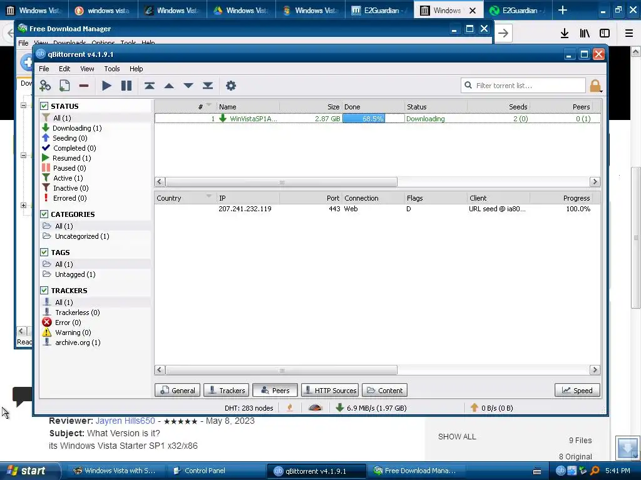
Task: Switch to the Content tab
Action: point(384,390)
